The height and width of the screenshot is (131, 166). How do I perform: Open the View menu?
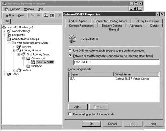click(x=21, y=15)
